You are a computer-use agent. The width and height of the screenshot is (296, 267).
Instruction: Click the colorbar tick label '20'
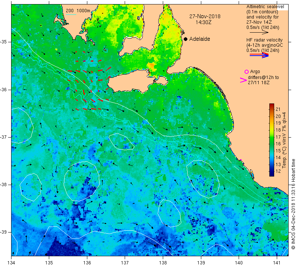(x=278, y=116)
